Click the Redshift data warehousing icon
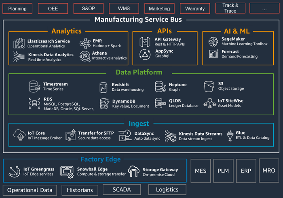The image size is (283, 198). pos(103,87)
